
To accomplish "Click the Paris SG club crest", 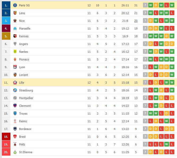I will tap(15, 5).
